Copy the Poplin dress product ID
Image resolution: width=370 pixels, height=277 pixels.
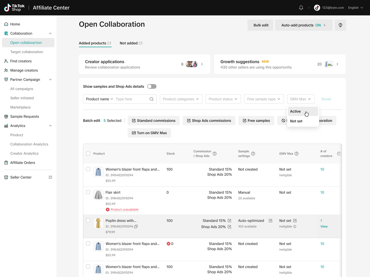[136, 227]
